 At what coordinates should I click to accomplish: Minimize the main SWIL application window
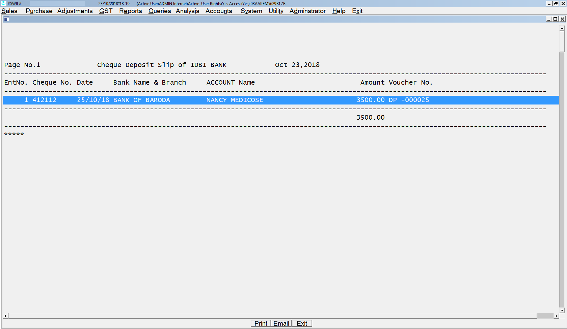click(549, 3)
